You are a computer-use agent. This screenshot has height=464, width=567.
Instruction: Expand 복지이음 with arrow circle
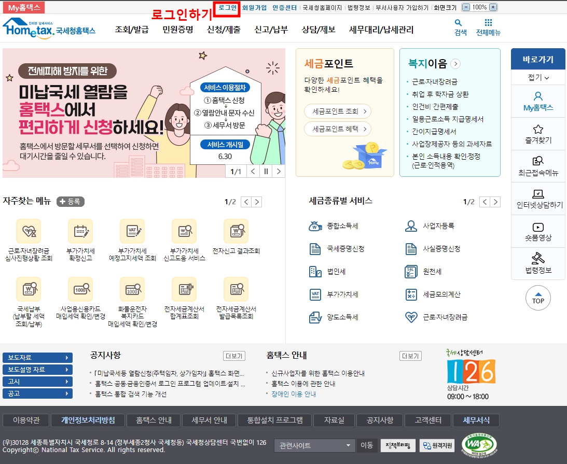(455, 64)
